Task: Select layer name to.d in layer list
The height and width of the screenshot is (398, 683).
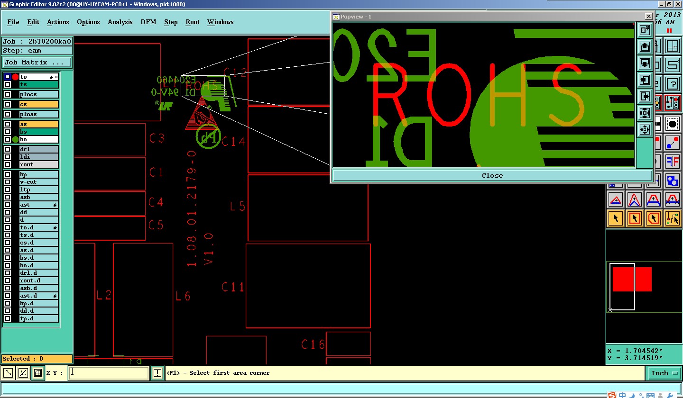Action: coord(38,227)
